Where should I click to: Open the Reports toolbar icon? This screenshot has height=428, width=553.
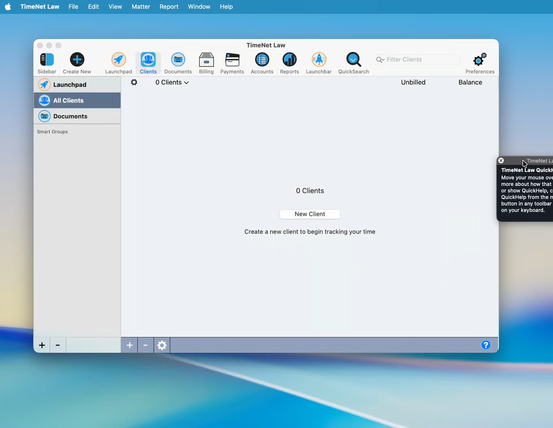[289, 60]
